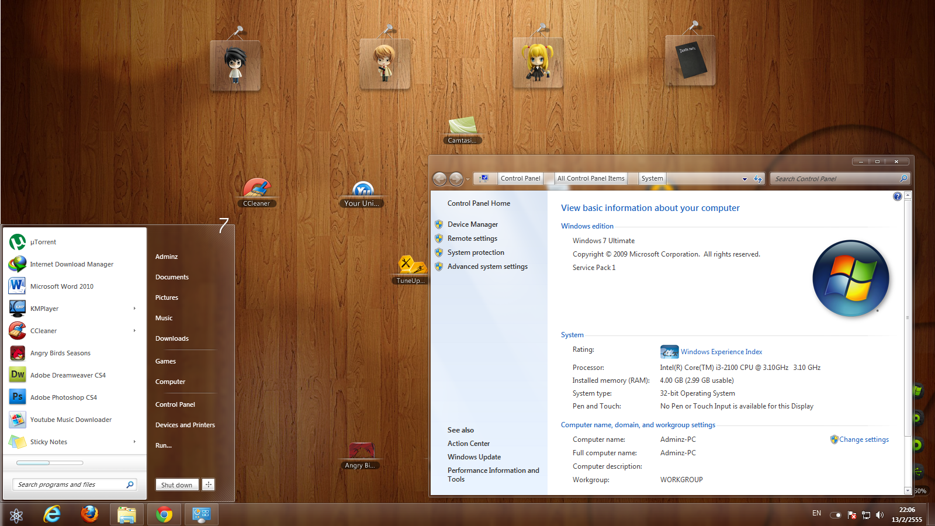Click Windows Experience Index link
This screenshot has height=526, width=935.
pos(721,352)
